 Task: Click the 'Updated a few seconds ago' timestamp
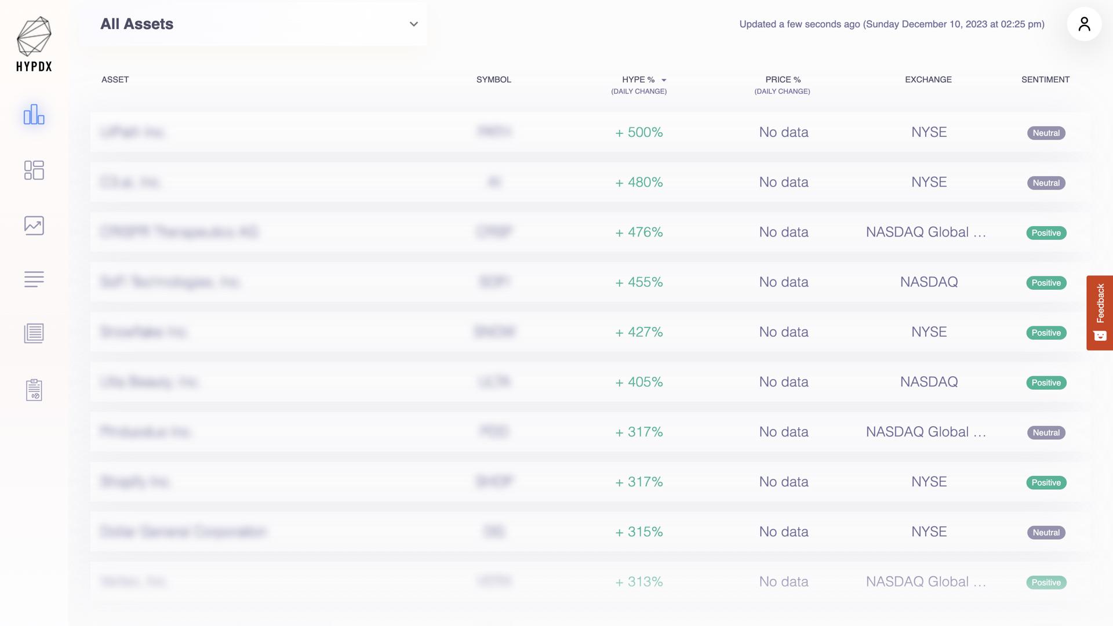(x=891, y=24)
